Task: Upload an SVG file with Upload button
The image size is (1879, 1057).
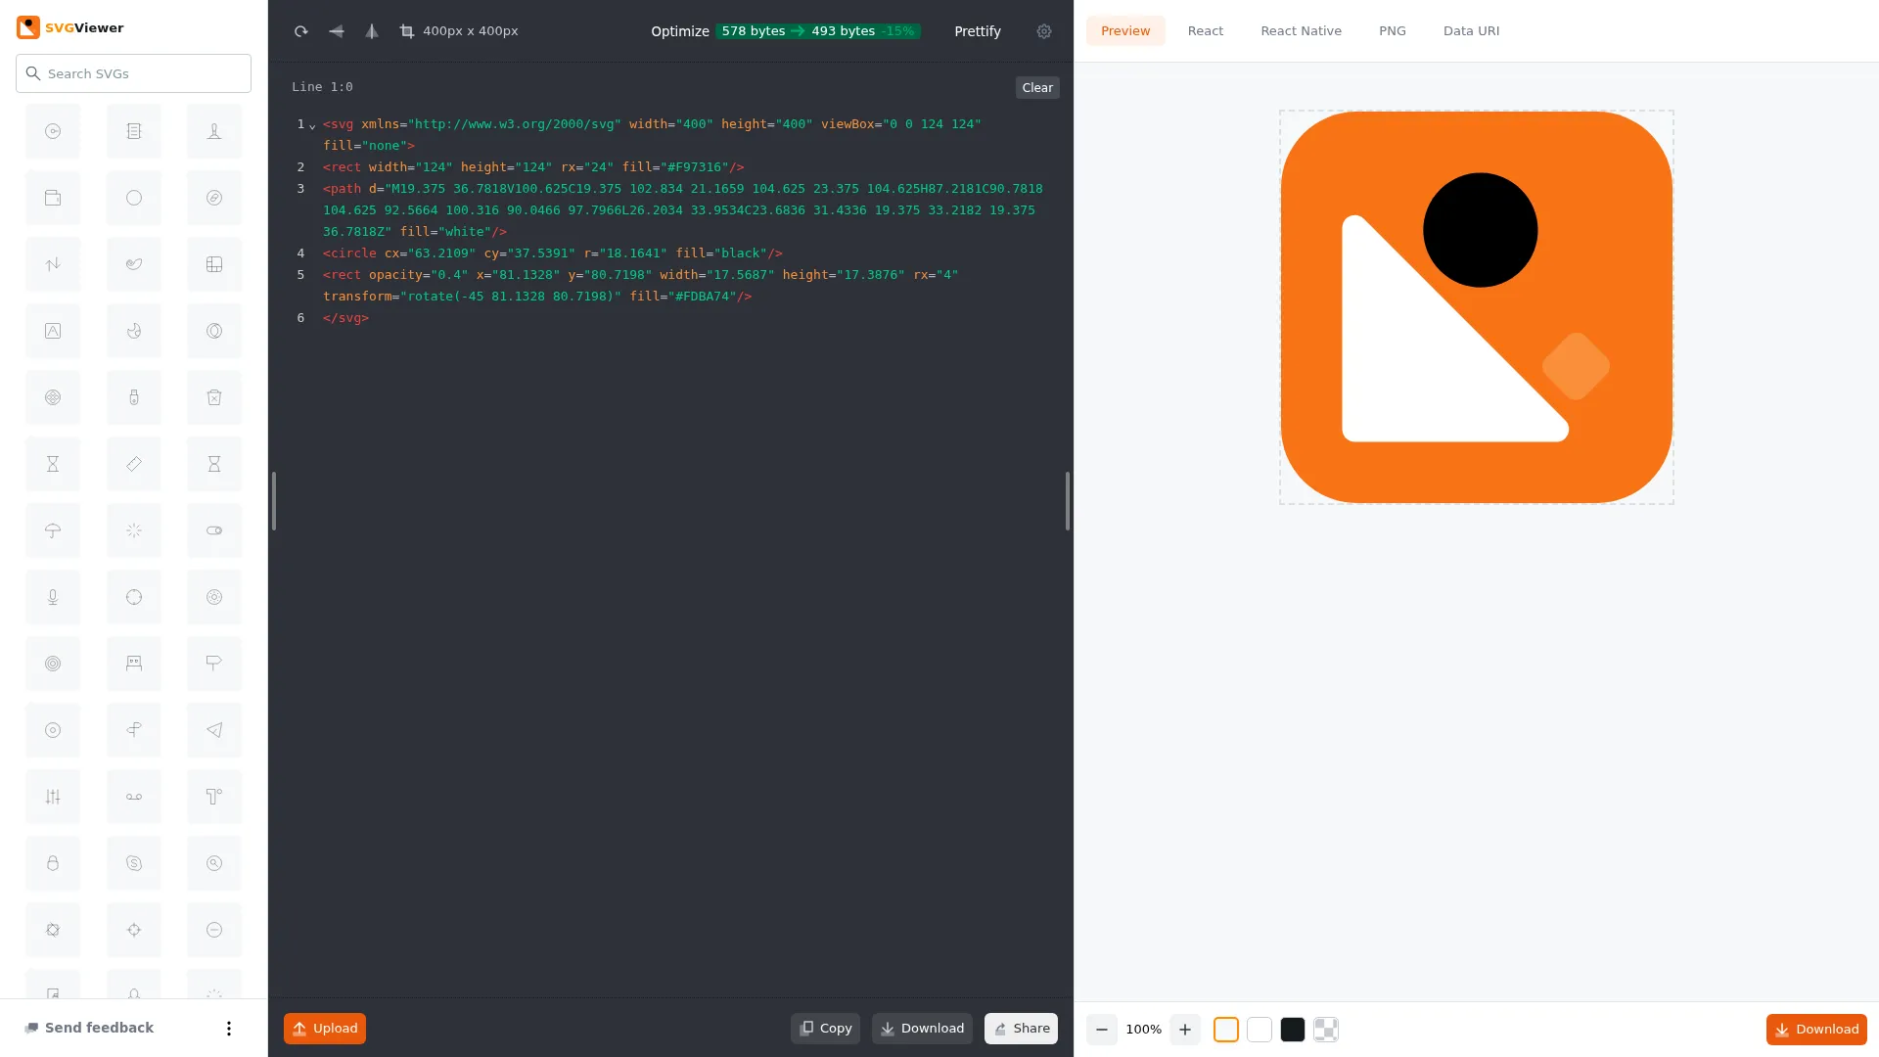Action: pyautogui.click(x=325, y=1029)
